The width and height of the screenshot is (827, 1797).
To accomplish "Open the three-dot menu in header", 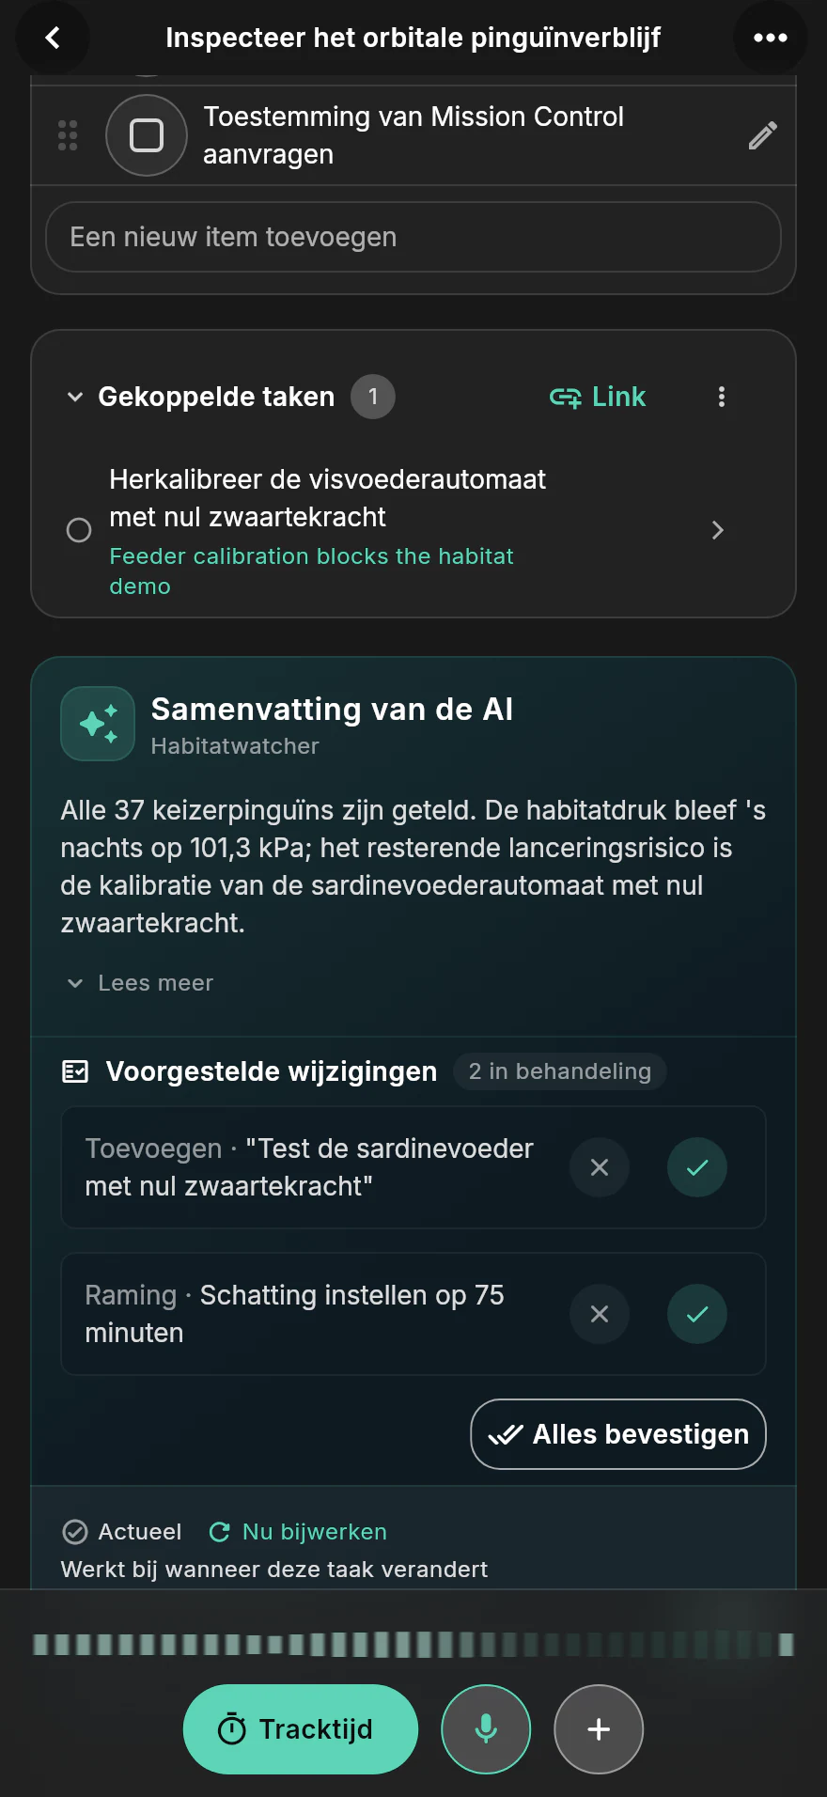I will [770, 38].
